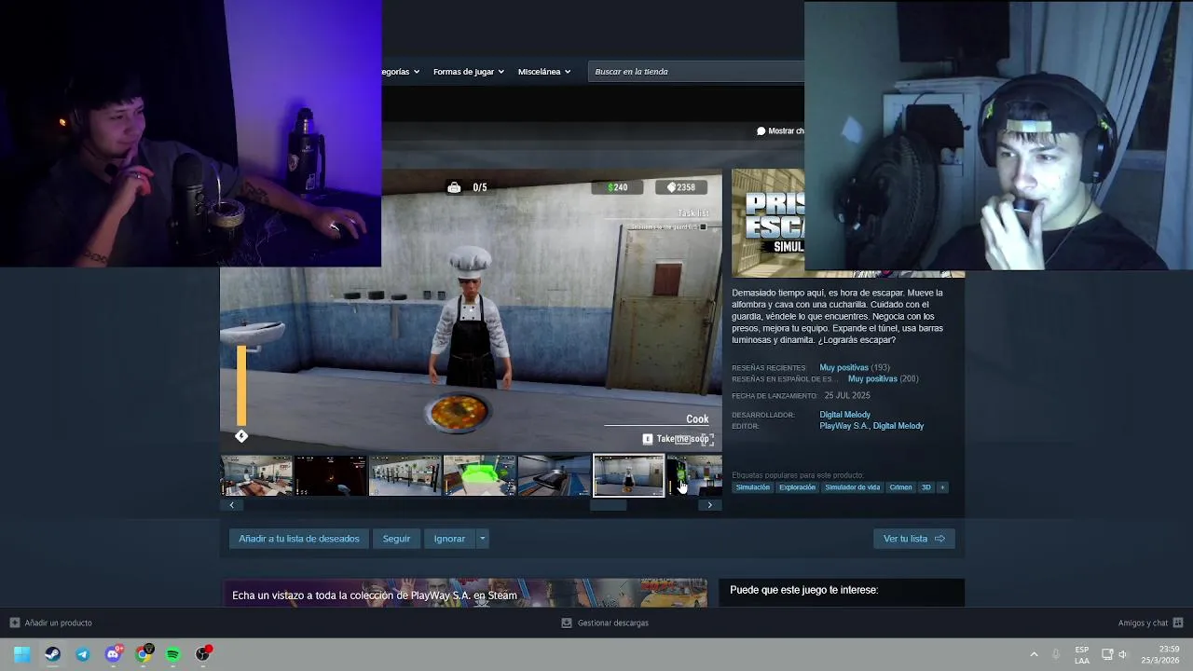Open Muy positivas (208) Spanish reviews
The height and width of the screenshot is (671, 1193).
pyautogui.click(x=883, y=379)
